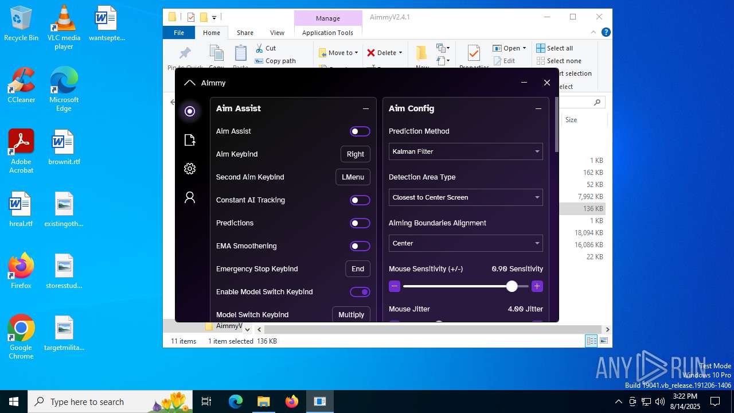Screen dimensions: 734x413
Task: Collapse the Aim Assist panel
Action: [366, 108]
